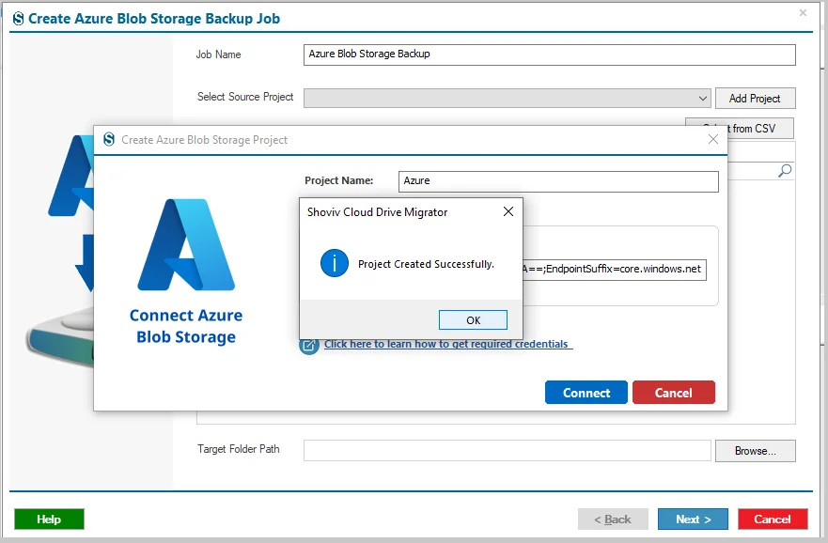Screen dimensions: 828x543
Task: Click the red Cancel button in project dialog
Action: coord(673,393)
